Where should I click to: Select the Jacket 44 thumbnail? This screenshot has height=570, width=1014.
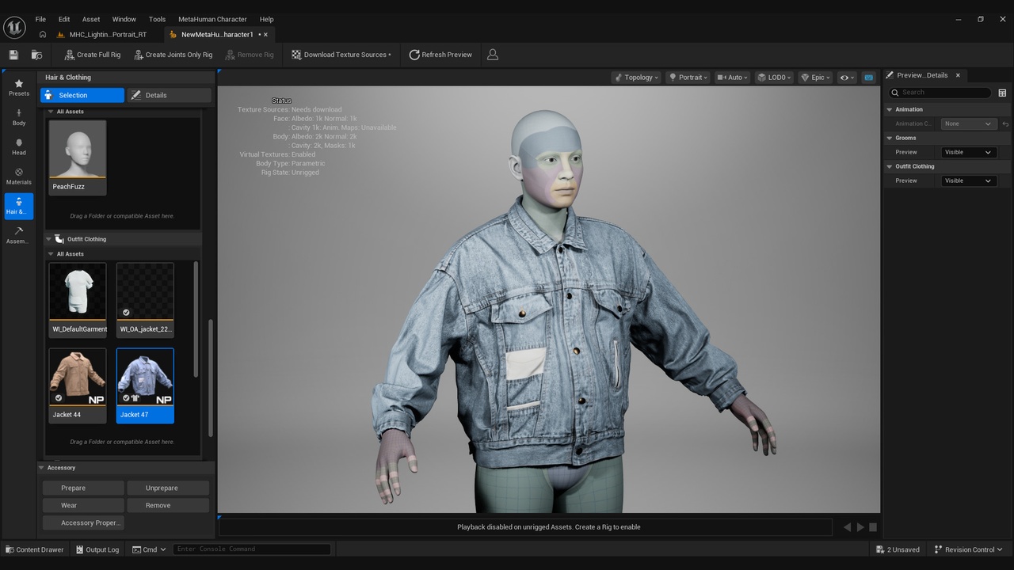[78, 386]
